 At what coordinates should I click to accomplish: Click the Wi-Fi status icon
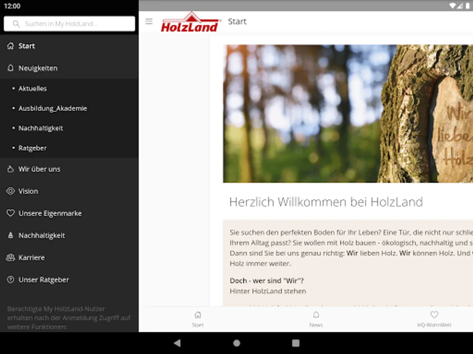pyautogui.click(x=453, y=6)
